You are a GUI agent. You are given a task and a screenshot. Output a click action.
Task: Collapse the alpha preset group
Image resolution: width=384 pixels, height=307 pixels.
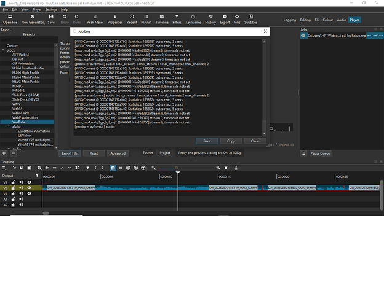[x=9, y=126]
